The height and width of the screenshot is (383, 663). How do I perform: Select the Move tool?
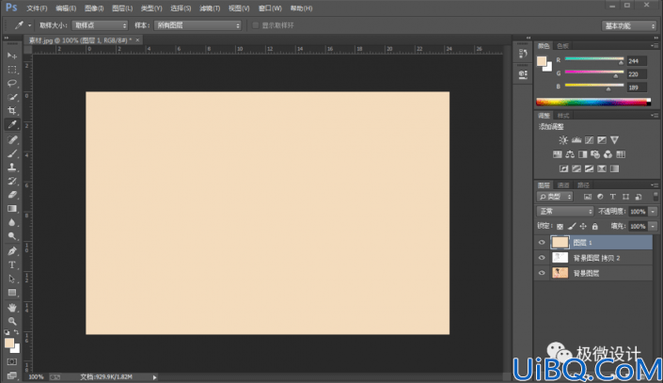click(x=12, y=56)
